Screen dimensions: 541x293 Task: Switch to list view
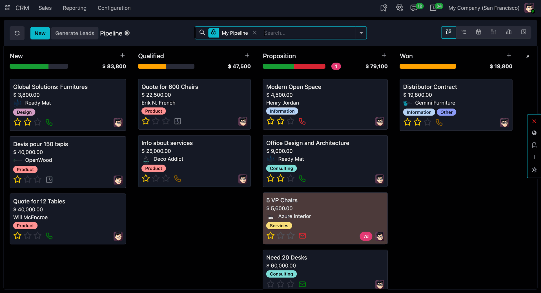point(464,32)
